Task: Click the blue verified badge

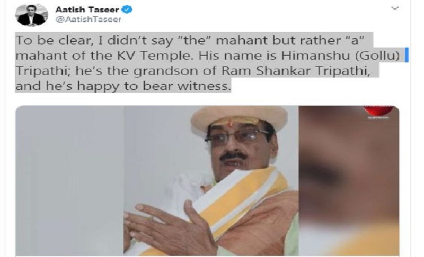Action: (127, 10)
